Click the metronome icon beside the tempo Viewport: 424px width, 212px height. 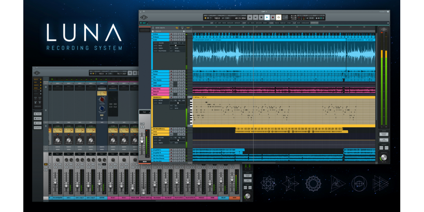point(223,18)
